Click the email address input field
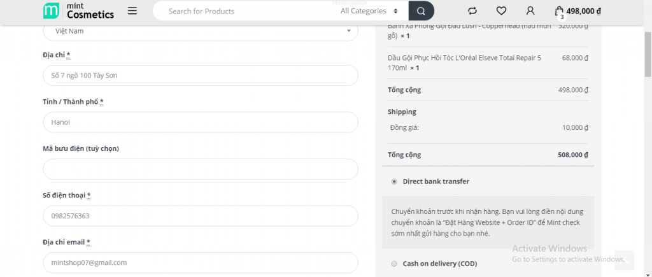Image resolution: width=652 pixels, height=277 pixels. click(x=201, y=263)
